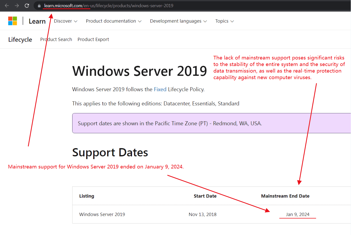This screenshot has width=351, height=235.
Task: Expand the Discover dropdown menu
Action: (66, 21)
